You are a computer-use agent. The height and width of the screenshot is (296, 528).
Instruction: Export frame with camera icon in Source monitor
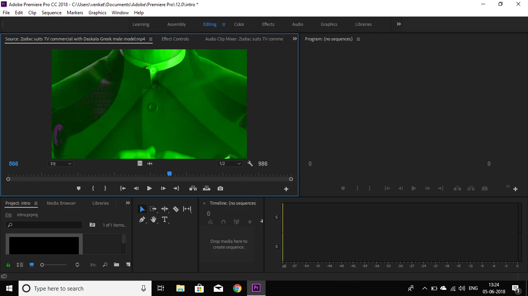(220, 188)
